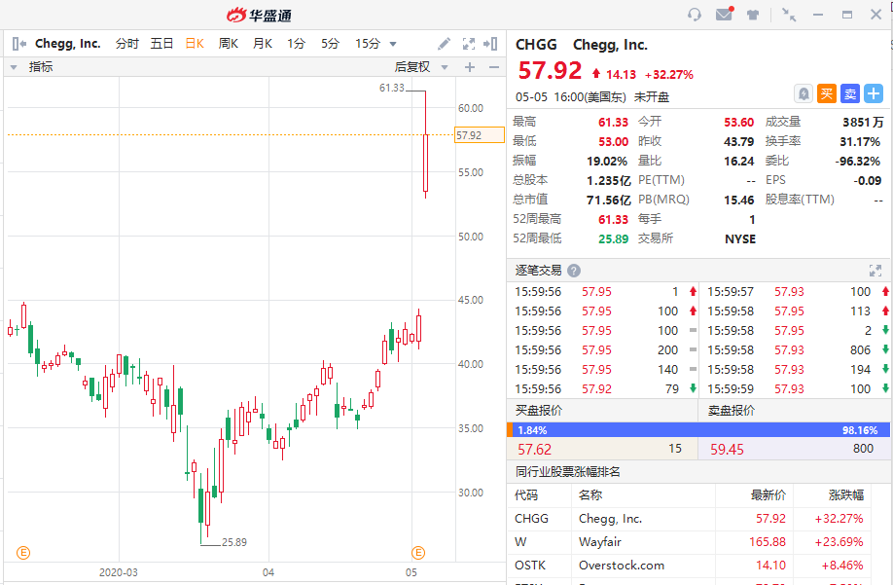The width and height of the screenshot is (893, 585).
Task: Click the 61.33 high price label on chart
Action: (x=391, y=88)
